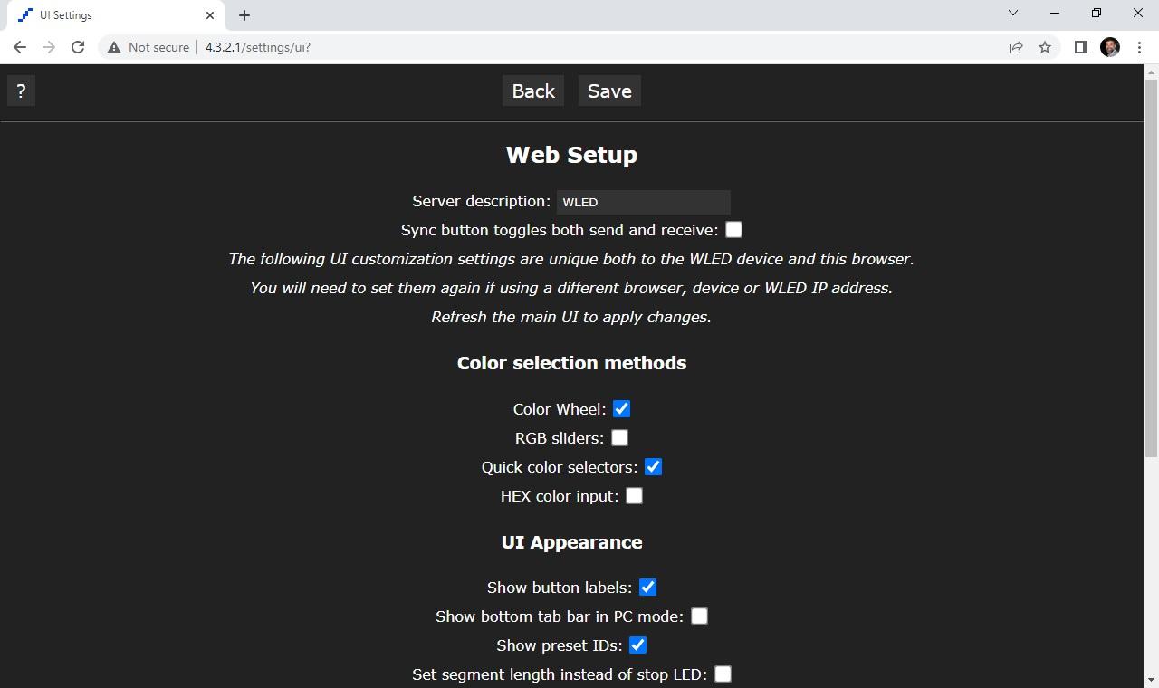
Task: Enable HEX color input checkbox
Action: [634, 496]
